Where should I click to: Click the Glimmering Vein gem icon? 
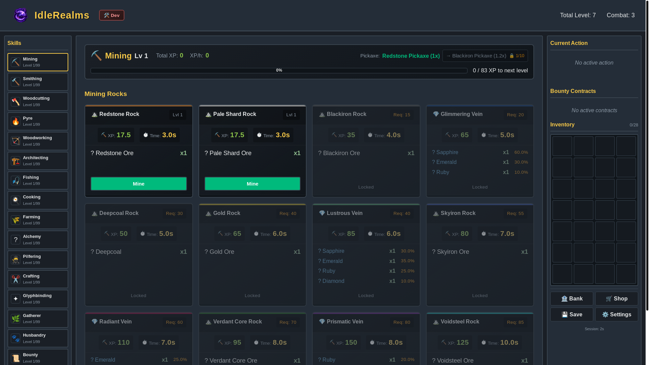tap(436, 114)
